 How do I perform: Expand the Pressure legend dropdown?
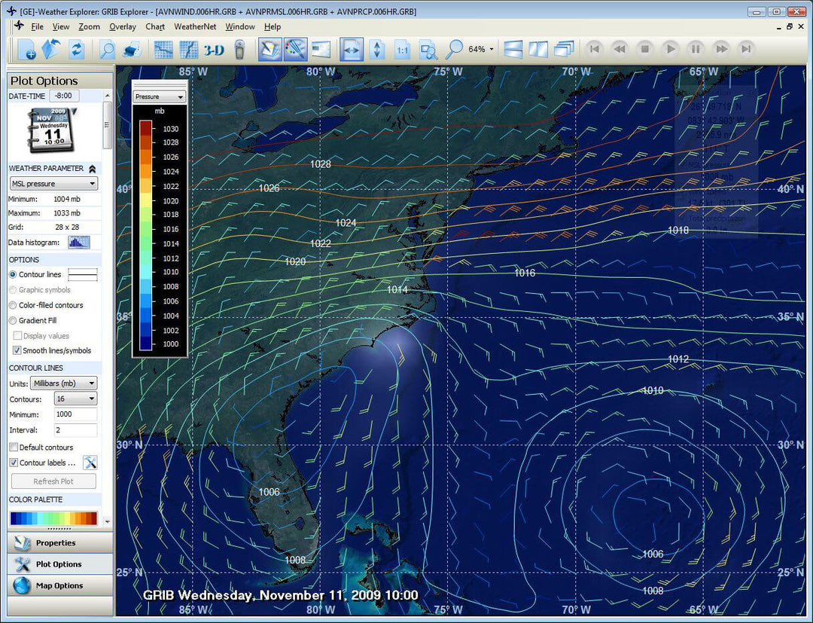click(x=159, y=96)
